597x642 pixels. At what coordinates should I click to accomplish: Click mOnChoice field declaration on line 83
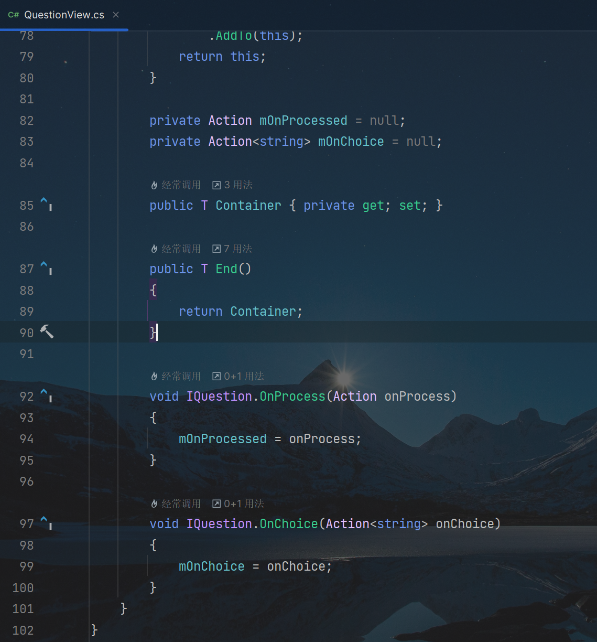351,142
